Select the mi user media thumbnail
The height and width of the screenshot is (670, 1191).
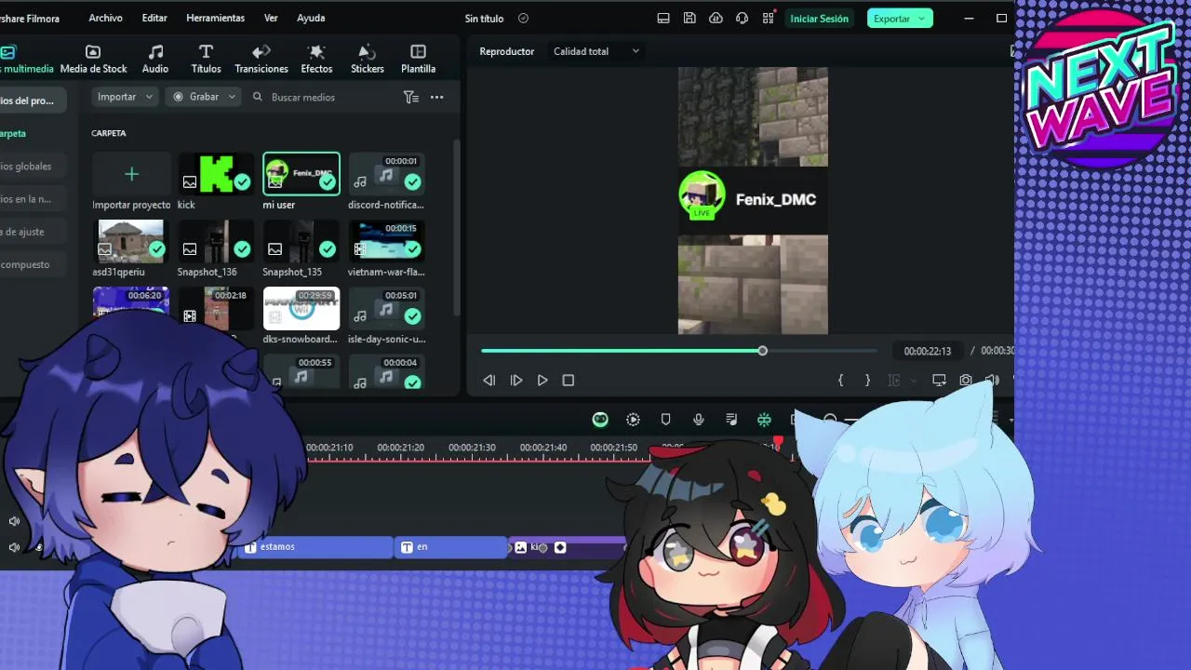coord(301,174)
